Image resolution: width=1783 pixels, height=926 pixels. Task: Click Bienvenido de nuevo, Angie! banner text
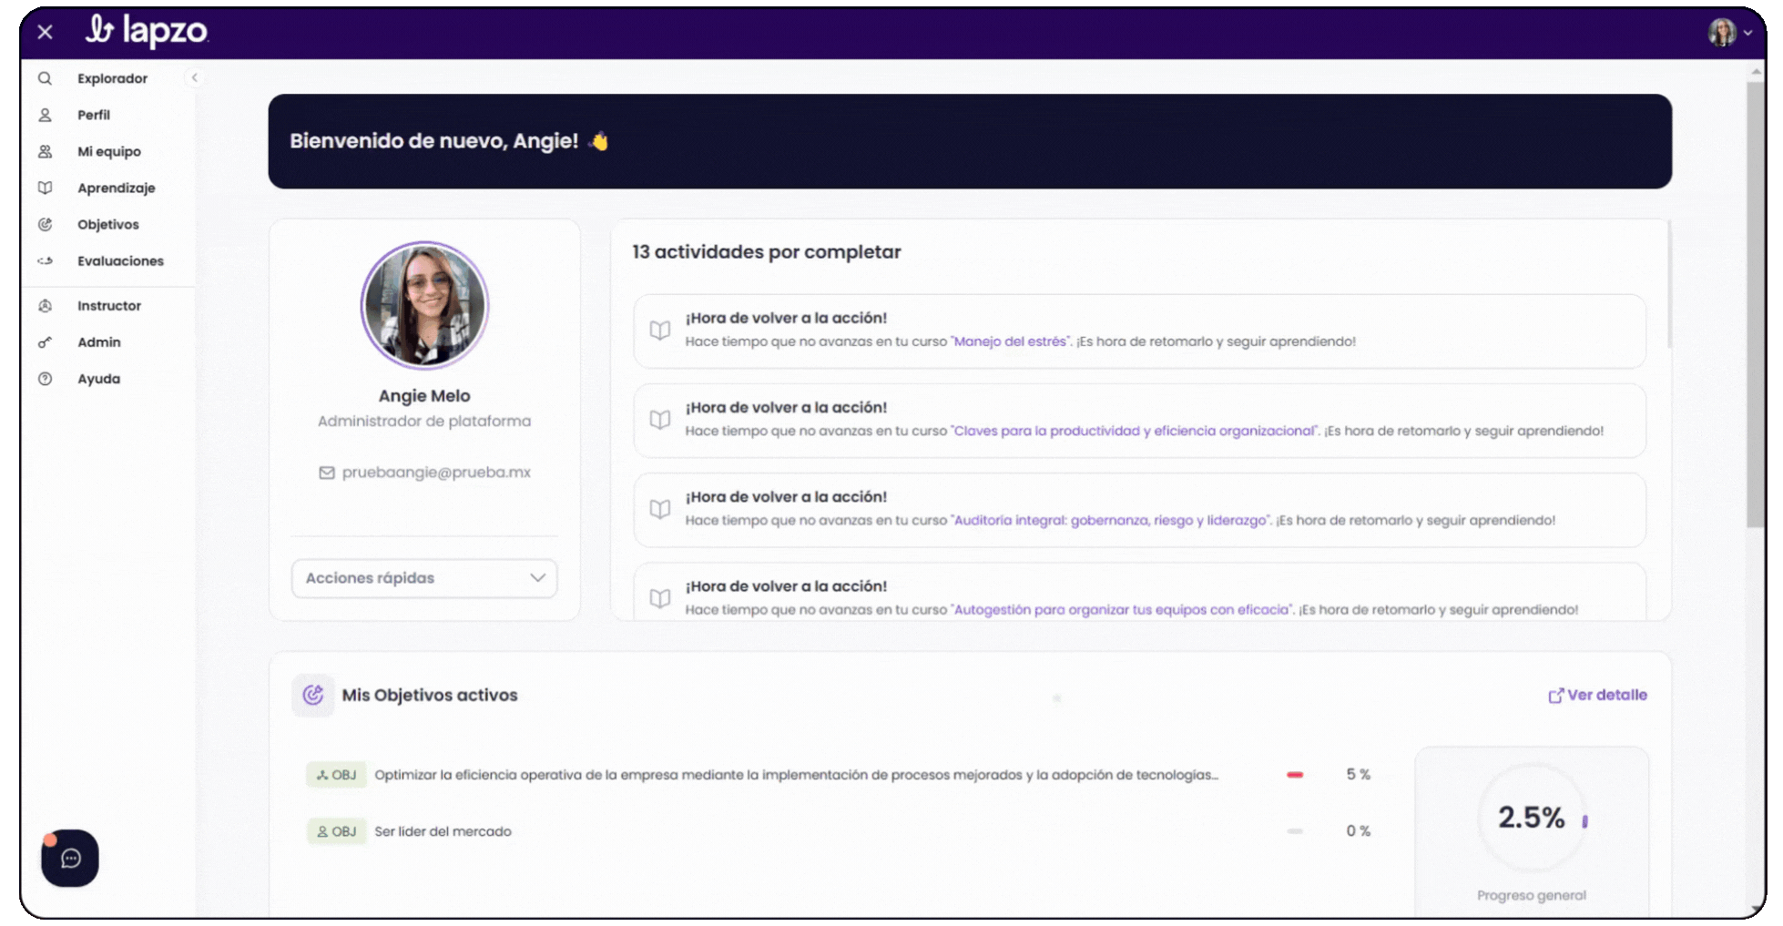(434, 141)
